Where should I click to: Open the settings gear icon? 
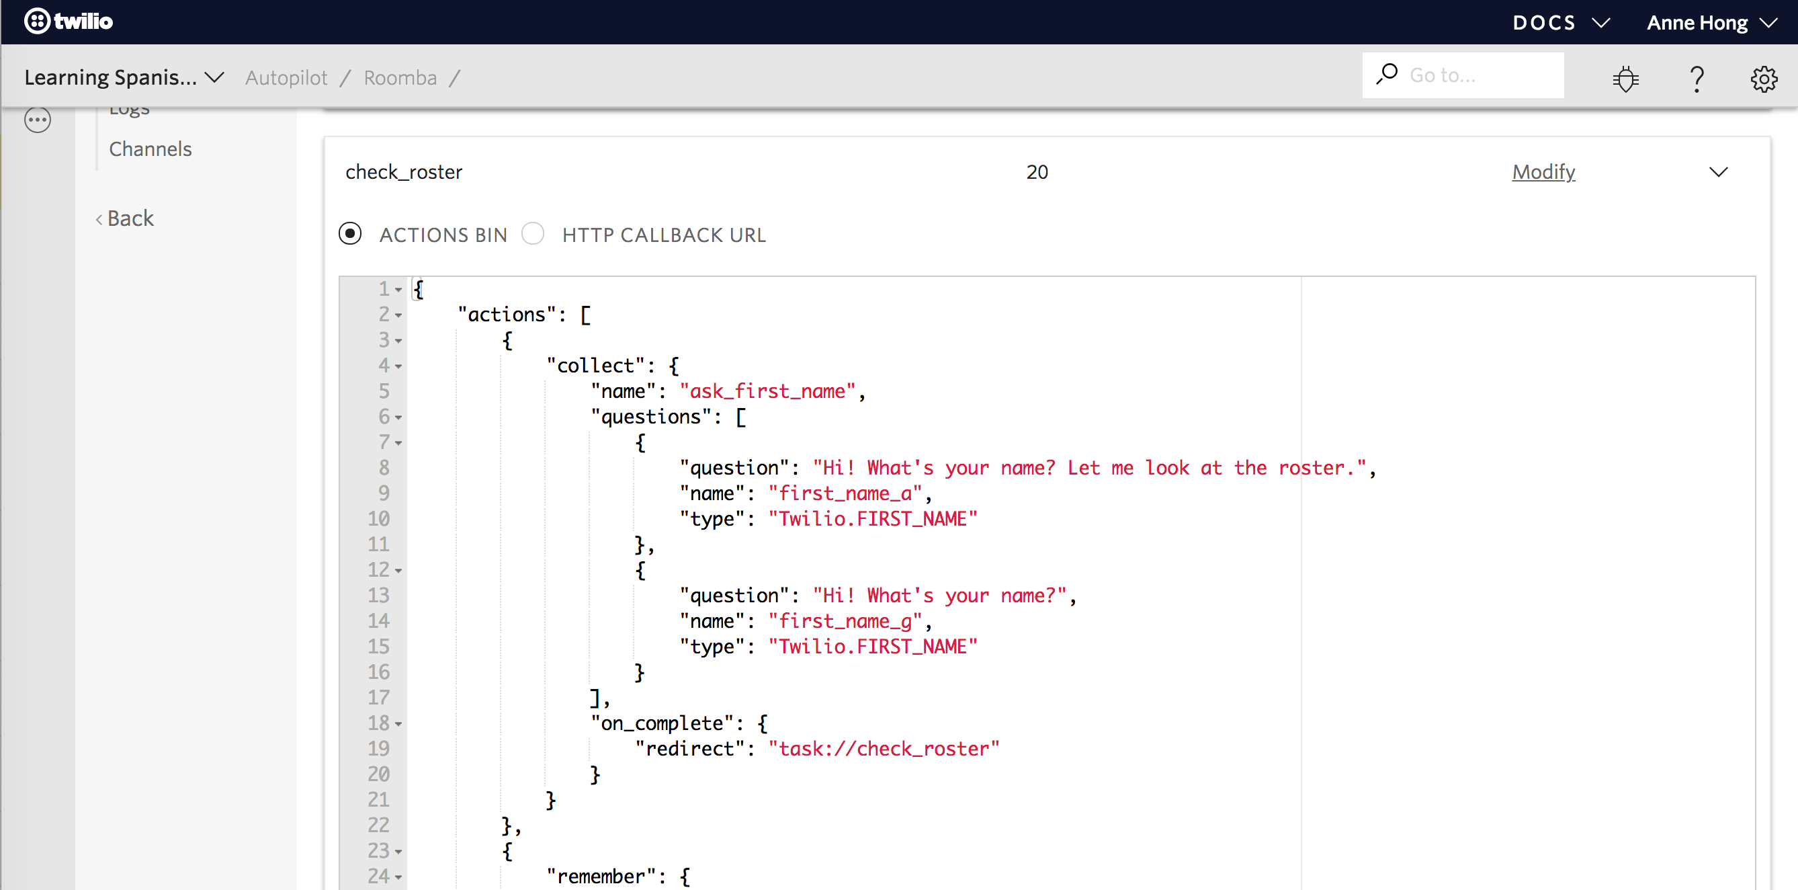coord(1764,78)
